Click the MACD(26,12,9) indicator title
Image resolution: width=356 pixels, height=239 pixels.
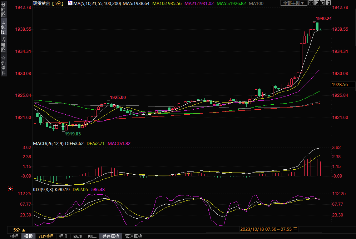(48, 144)
